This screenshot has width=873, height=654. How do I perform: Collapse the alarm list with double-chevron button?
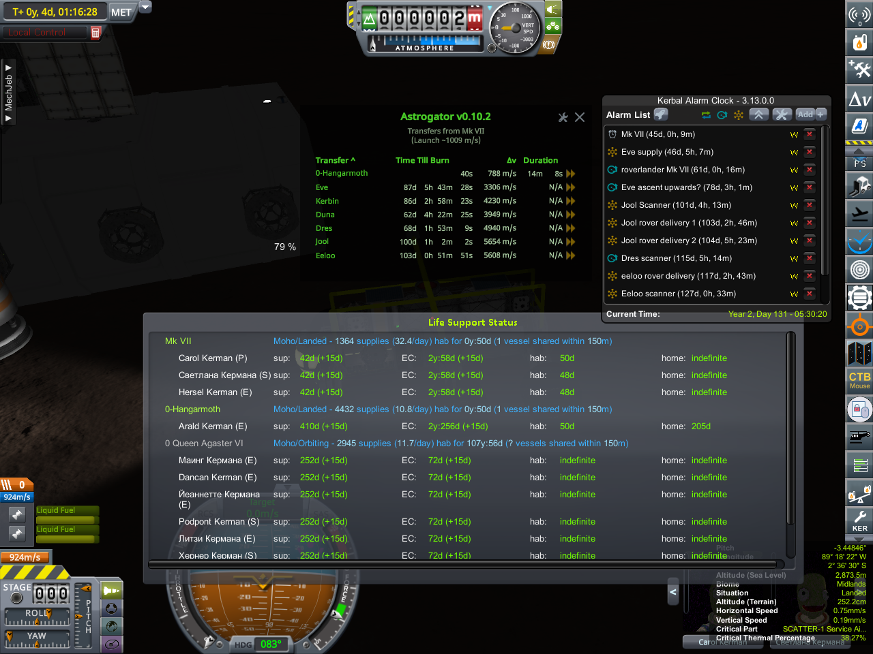tap(759, 114)
